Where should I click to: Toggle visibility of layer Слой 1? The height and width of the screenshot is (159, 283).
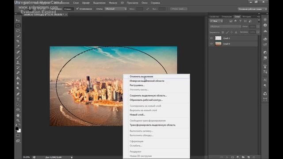pyautogui.click(x=211, y=38)
